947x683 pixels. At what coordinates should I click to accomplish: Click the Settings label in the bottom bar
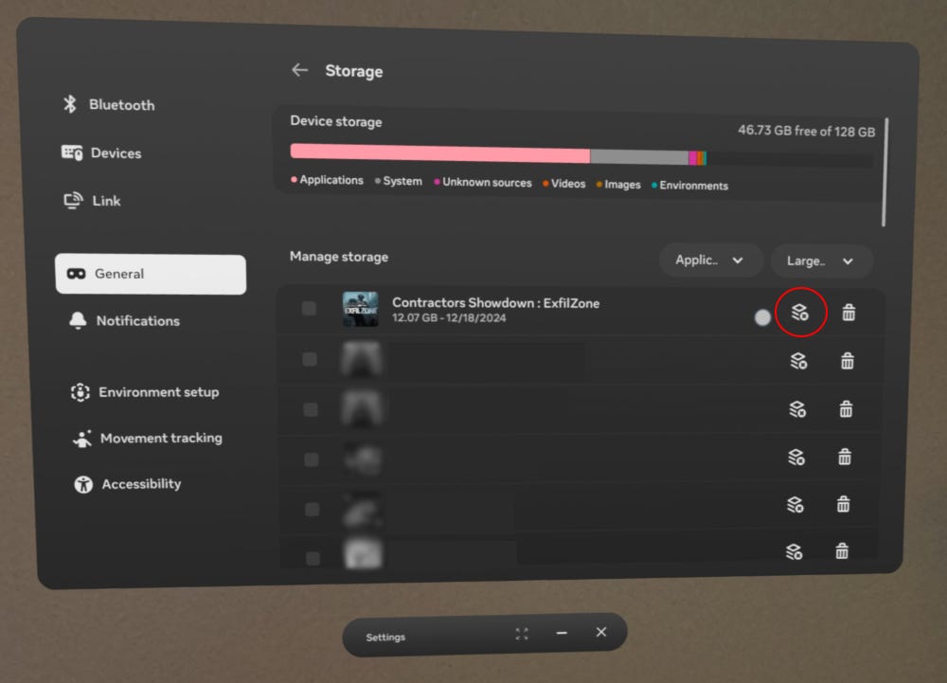point(385,638)
